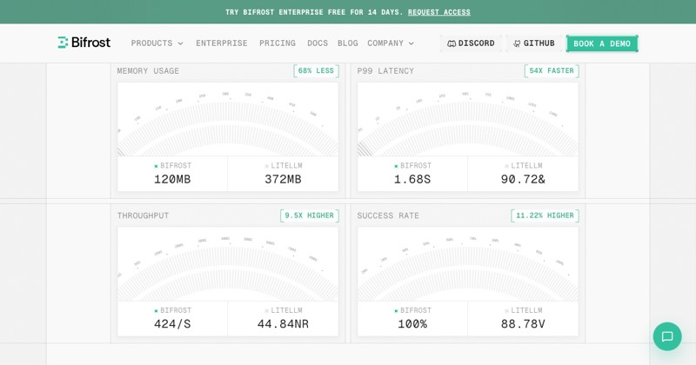The height and width of the screenshot is (365, 696).
Task: Click the LiteLLM label under Throughput
Action: pos(284,310)
